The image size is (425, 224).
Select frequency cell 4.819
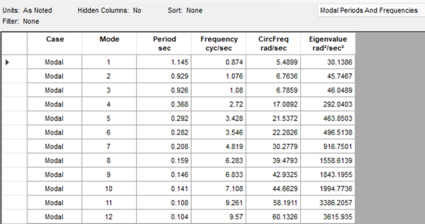coord(219,147)
